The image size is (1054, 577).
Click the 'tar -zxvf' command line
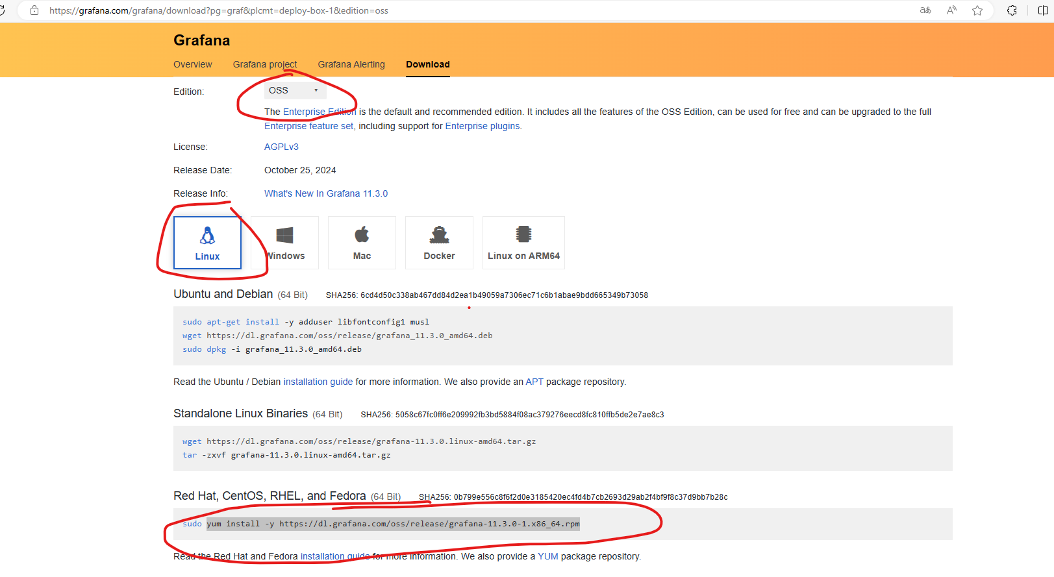click(x=286, y=455)
